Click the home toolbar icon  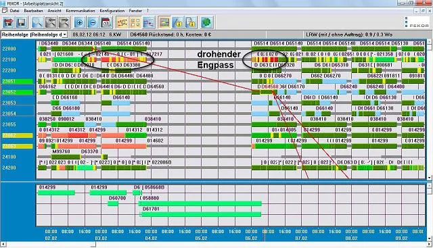tap(9, 22)
